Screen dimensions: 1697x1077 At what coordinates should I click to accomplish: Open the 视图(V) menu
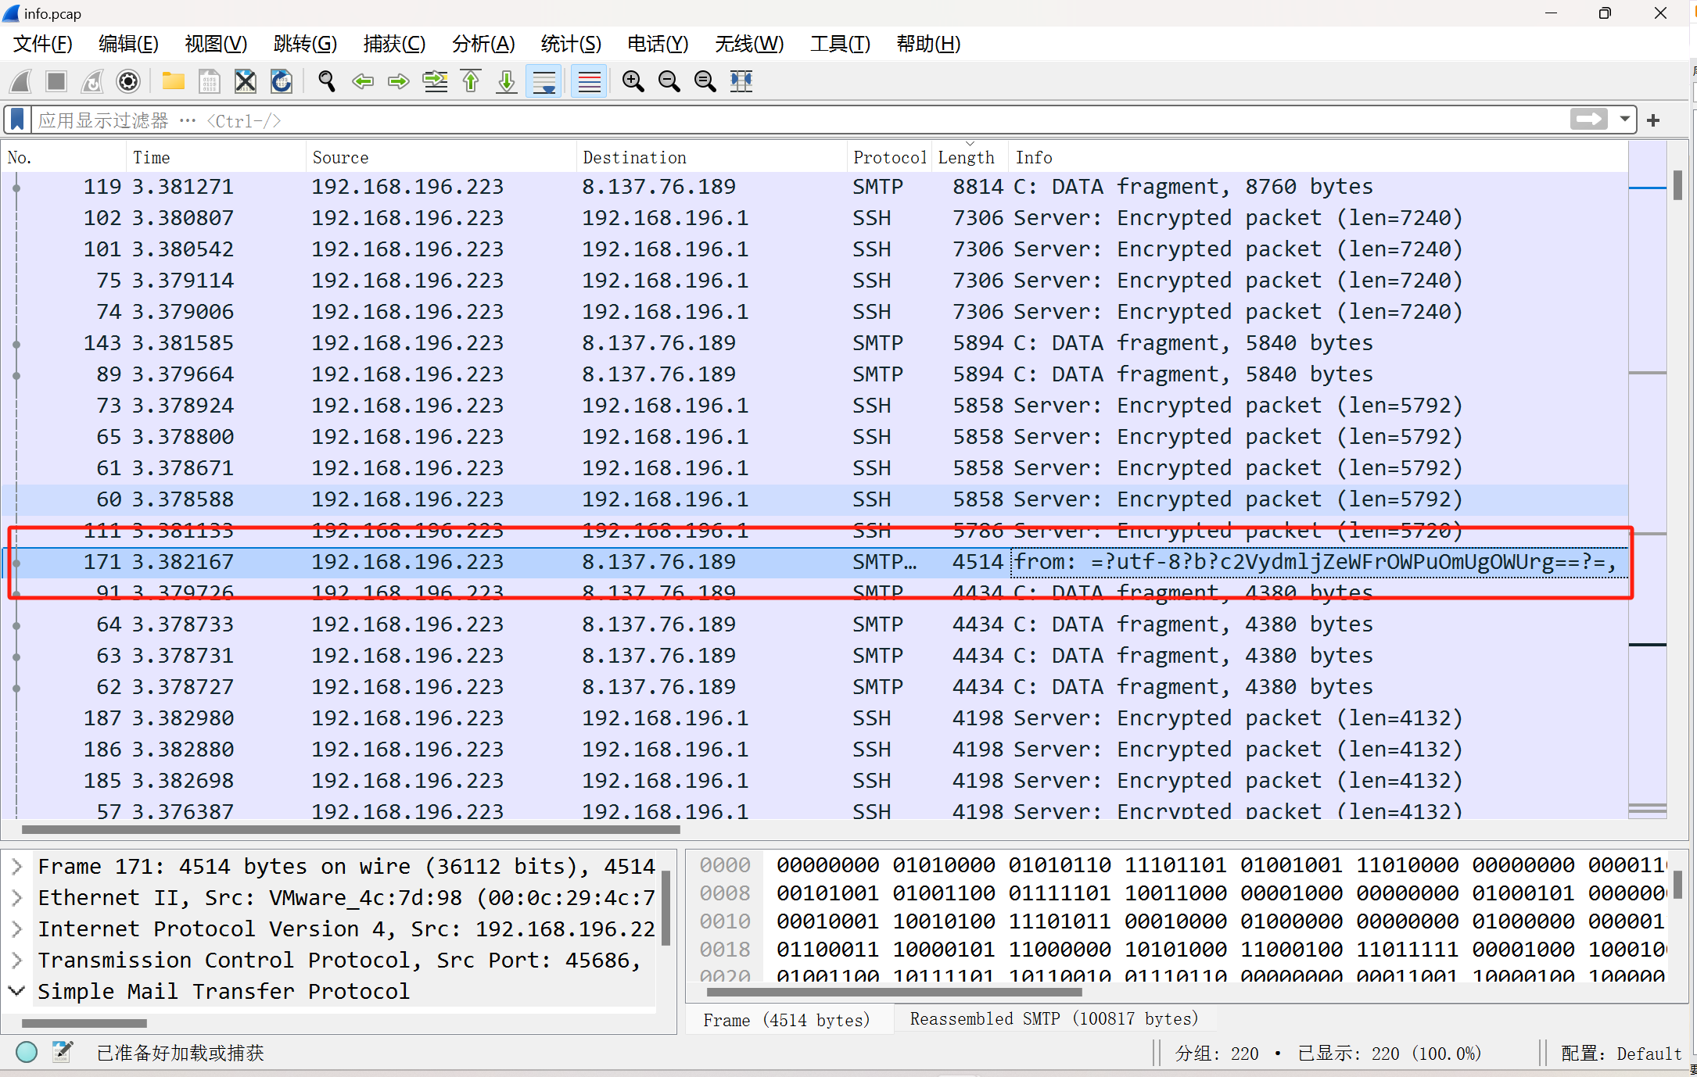(x=216, y=44)
